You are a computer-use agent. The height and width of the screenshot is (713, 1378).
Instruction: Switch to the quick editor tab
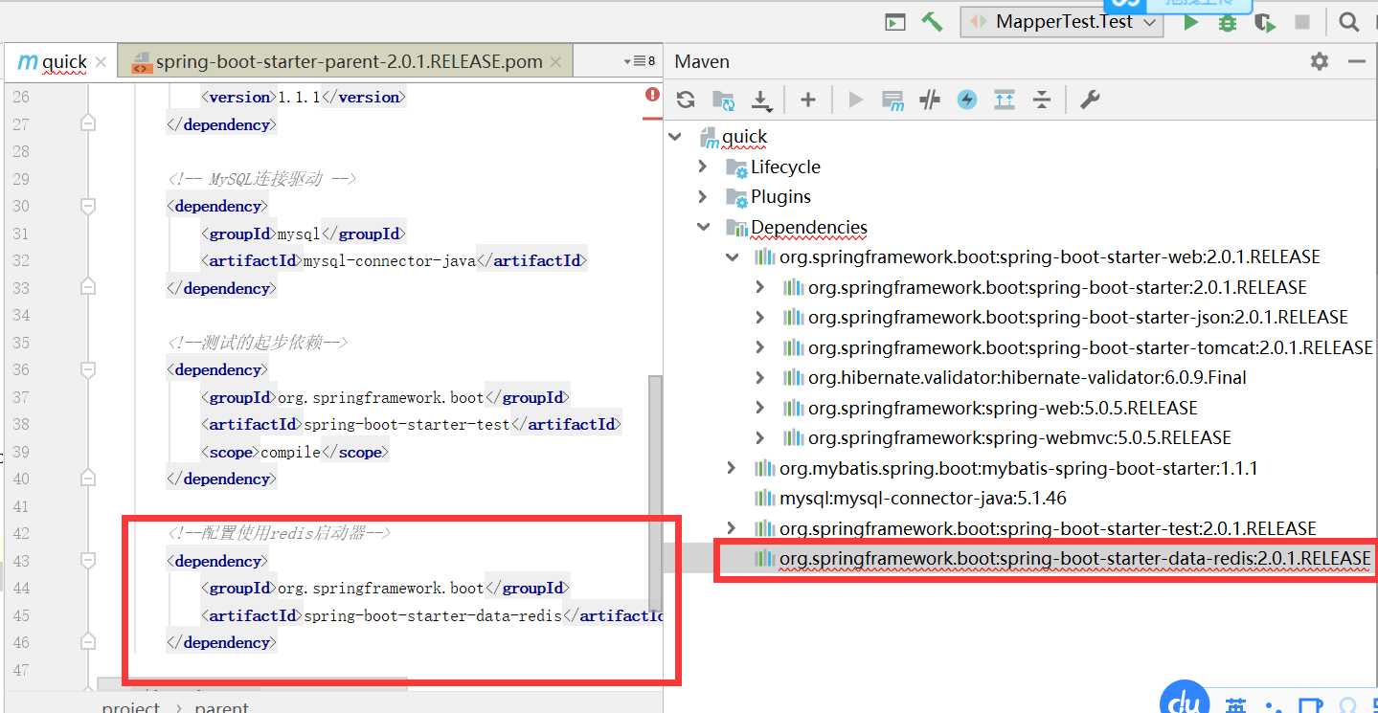pos(59,61)
